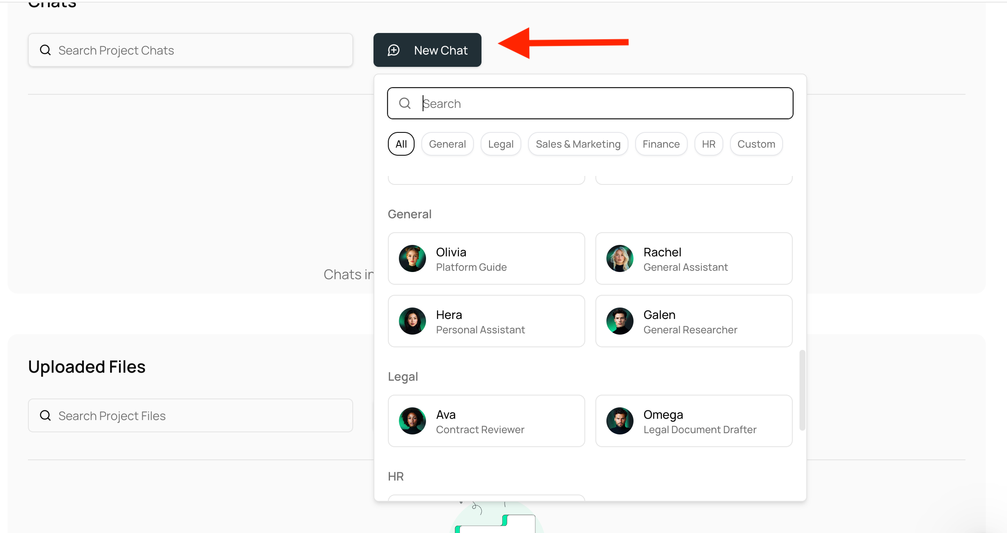1007x533 pixels.
Task: Select the All filter chip
Action: 401,144
